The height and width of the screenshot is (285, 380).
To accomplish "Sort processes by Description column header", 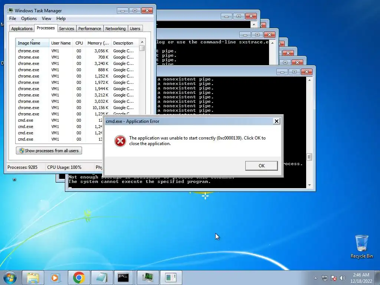I will (x=125, y=43).
